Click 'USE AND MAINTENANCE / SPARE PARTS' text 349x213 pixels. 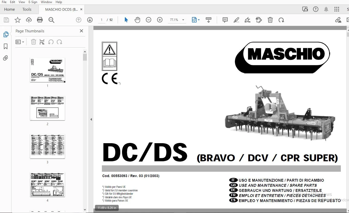pyautogui.click(x=278, y=185)
